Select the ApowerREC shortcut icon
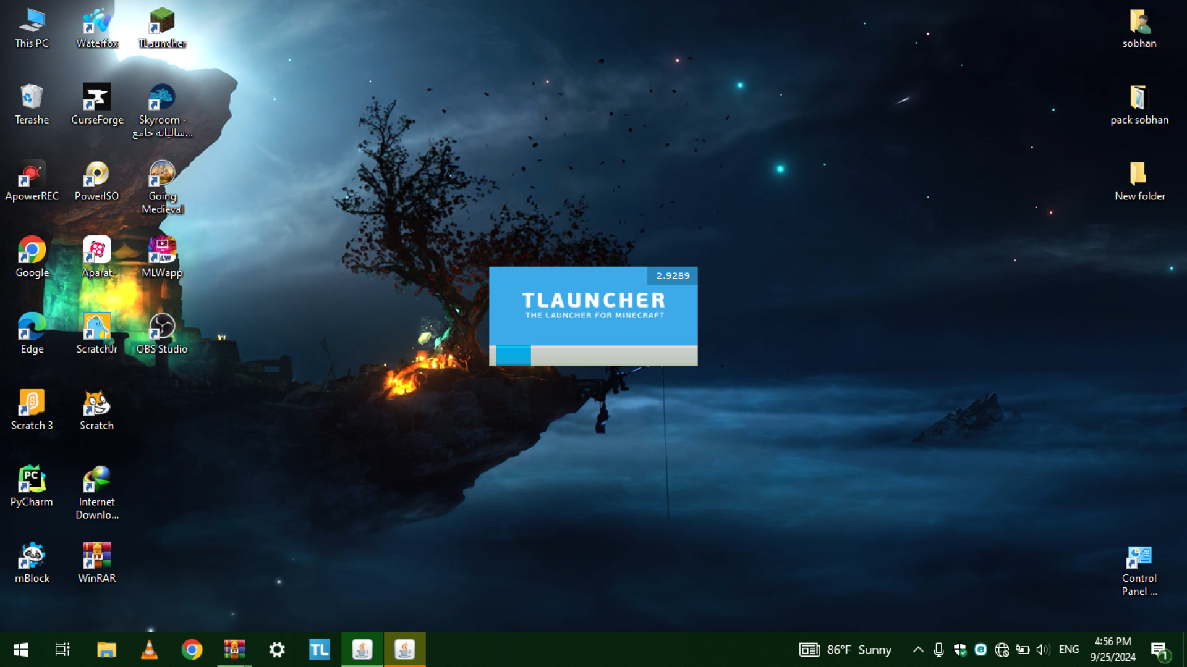This screenshot has height=667, width=1187. [32, 181]
